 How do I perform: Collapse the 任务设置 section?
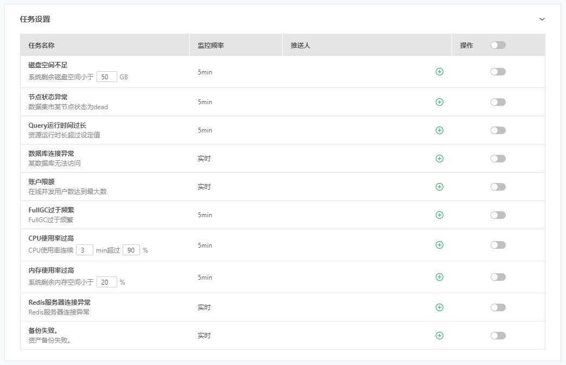pyautogui.click(x=542, y=19)
